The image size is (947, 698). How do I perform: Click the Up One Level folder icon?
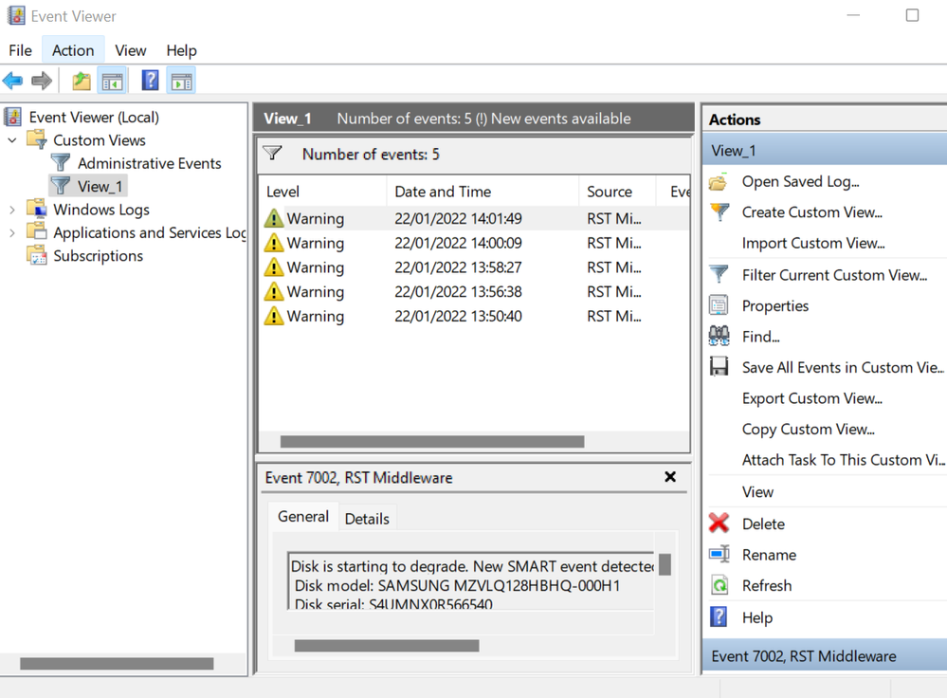click(x=81, y=81)
